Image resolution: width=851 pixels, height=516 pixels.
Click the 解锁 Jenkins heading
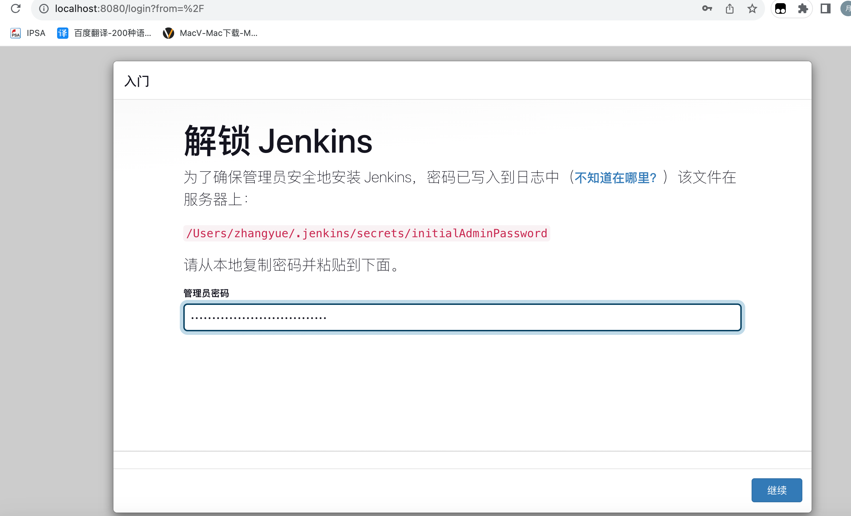click(x=278, y=141)
